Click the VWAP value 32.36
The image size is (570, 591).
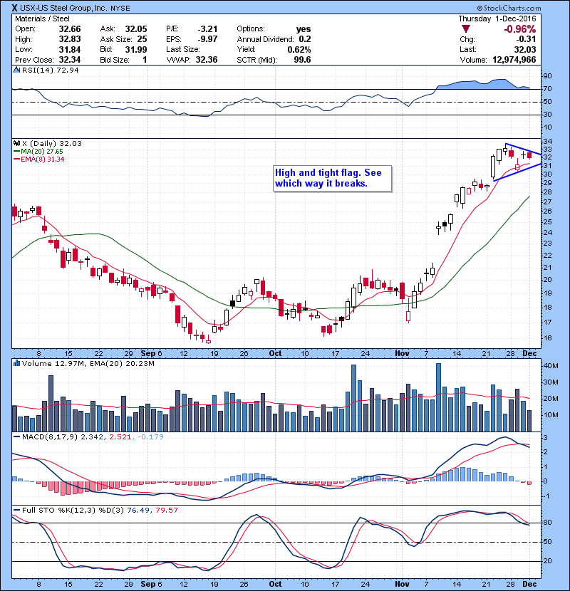[x=207, y=60]
